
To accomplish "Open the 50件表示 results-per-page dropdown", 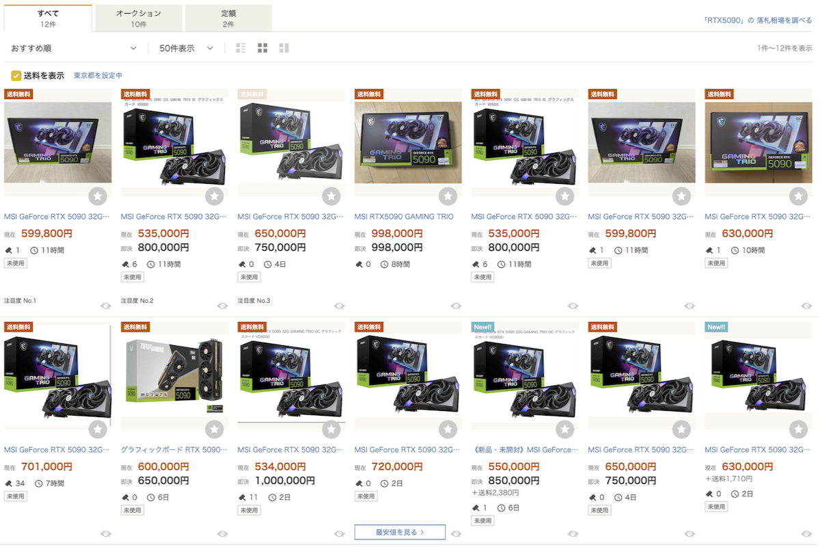I will [187, 48].
